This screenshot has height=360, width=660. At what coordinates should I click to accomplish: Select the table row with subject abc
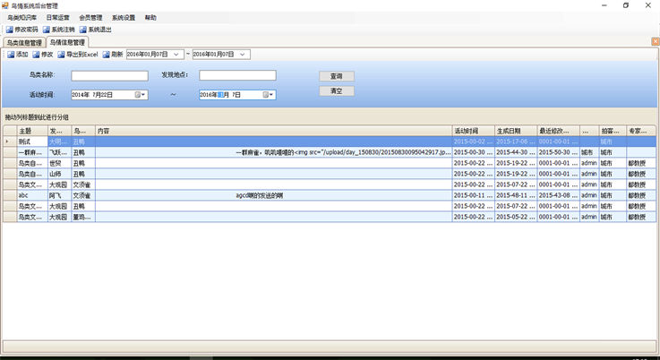click(25, 194)
